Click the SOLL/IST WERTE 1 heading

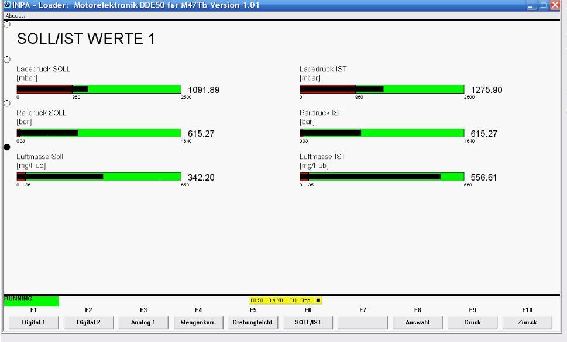tap(86, 39)
